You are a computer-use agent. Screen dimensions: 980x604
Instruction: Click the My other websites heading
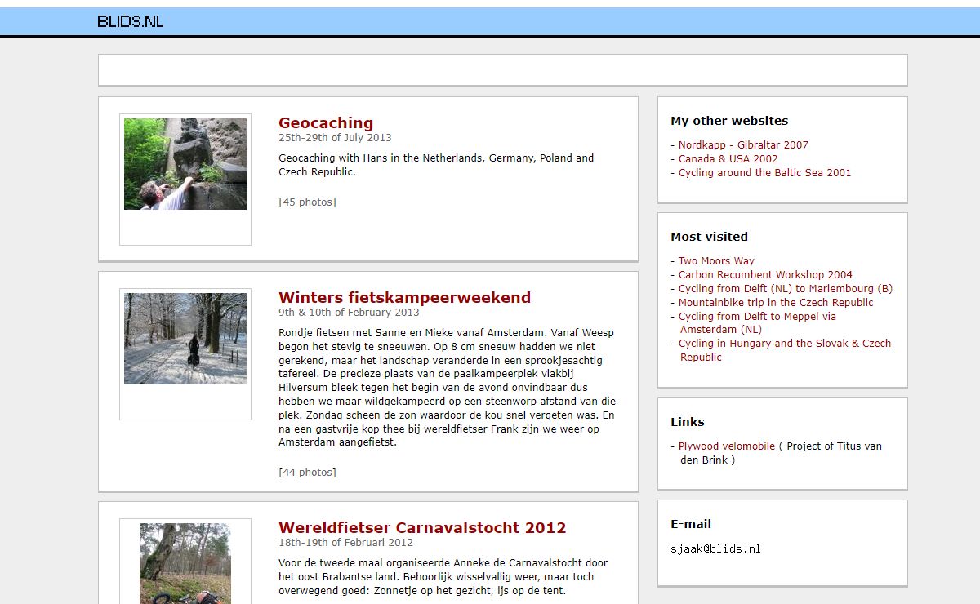tap(729, 121)
